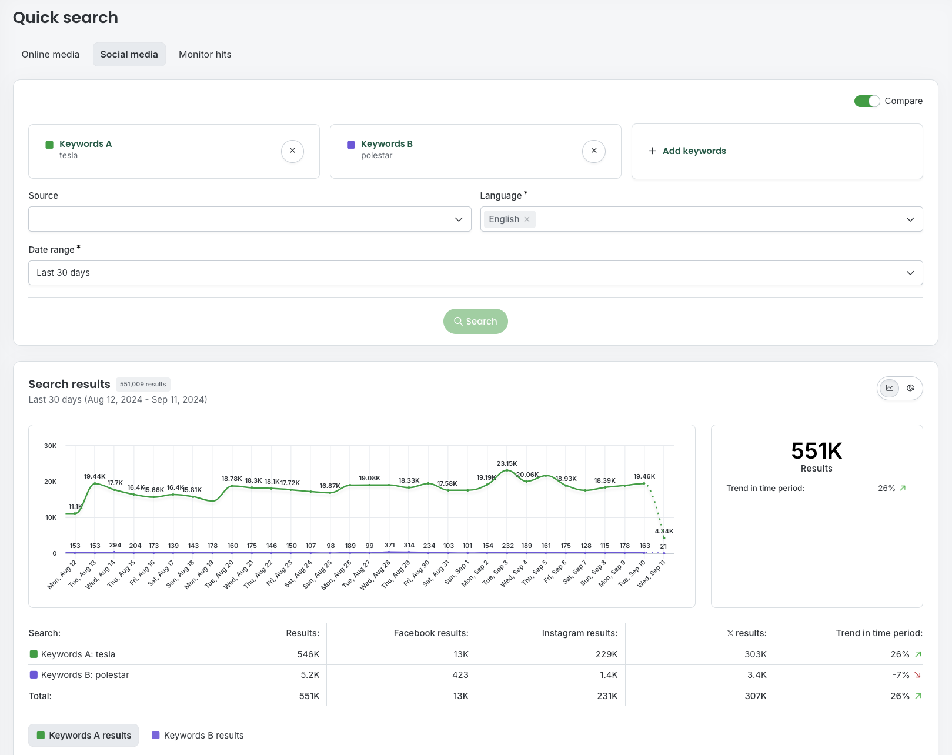Viewport: 952px width, 755px height.
Task: Click the magnifier icon in Search button
Action: pyautogui.click(x=458, y=322)
